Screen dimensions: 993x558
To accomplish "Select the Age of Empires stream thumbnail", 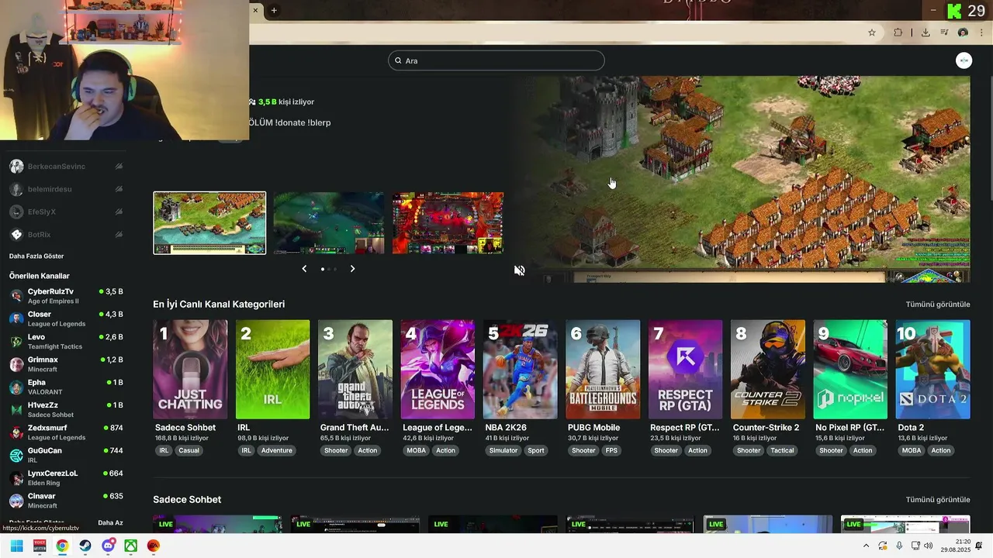I will pos(209,223).
